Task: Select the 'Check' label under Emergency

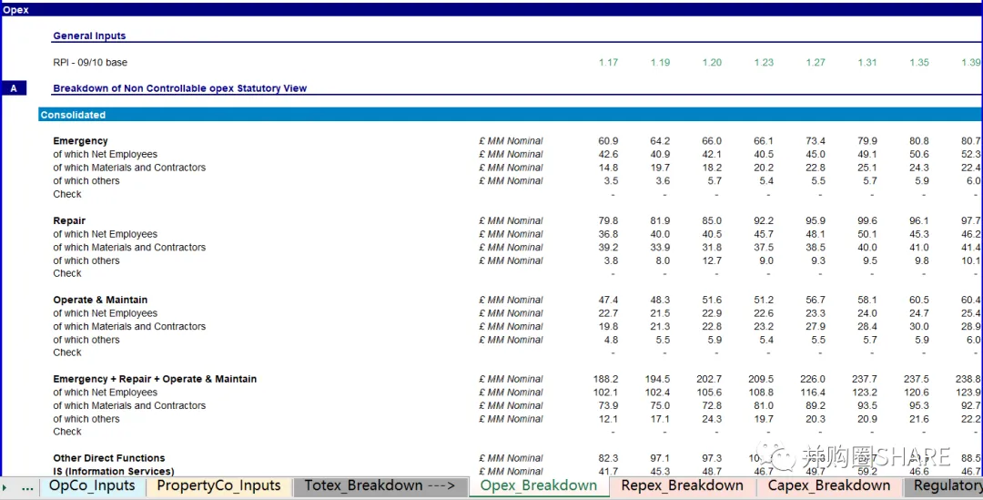Action: pyautogui.click(x=67, y=195)
